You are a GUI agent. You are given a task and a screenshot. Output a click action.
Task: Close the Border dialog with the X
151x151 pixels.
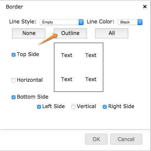tap(145, 7)
